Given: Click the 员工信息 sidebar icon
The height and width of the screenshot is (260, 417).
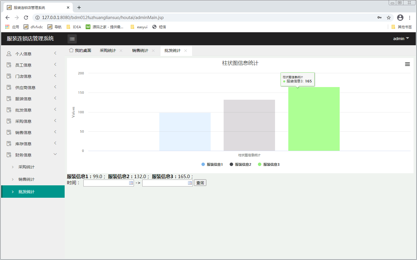Looking at the screenshot, I should pyautogui.click(x=9, y=65).
